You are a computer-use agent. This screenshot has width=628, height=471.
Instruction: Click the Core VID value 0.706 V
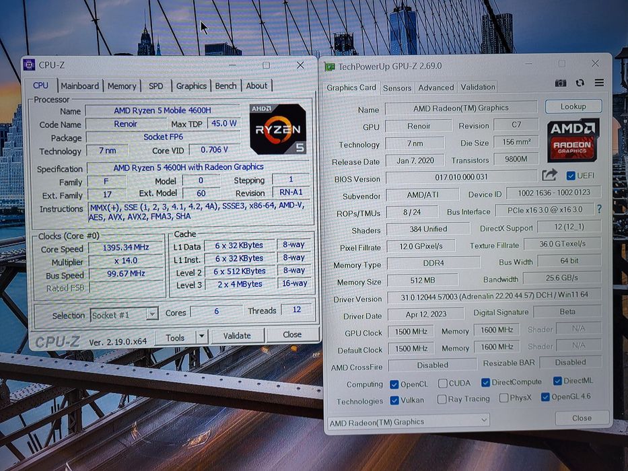[x=214, y=150]
